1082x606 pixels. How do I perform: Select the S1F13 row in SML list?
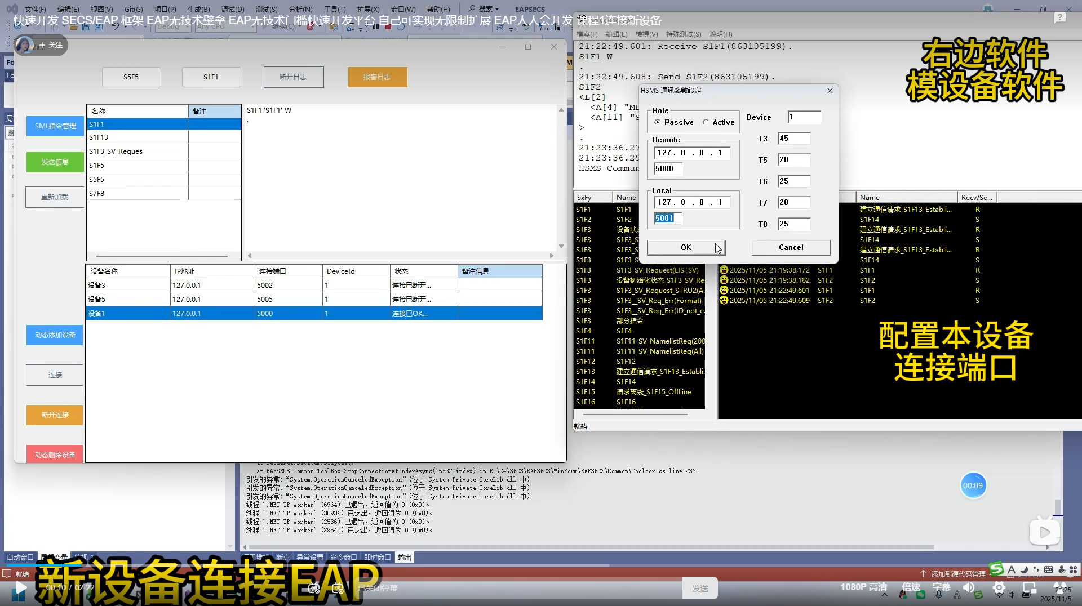coord(164,137)
